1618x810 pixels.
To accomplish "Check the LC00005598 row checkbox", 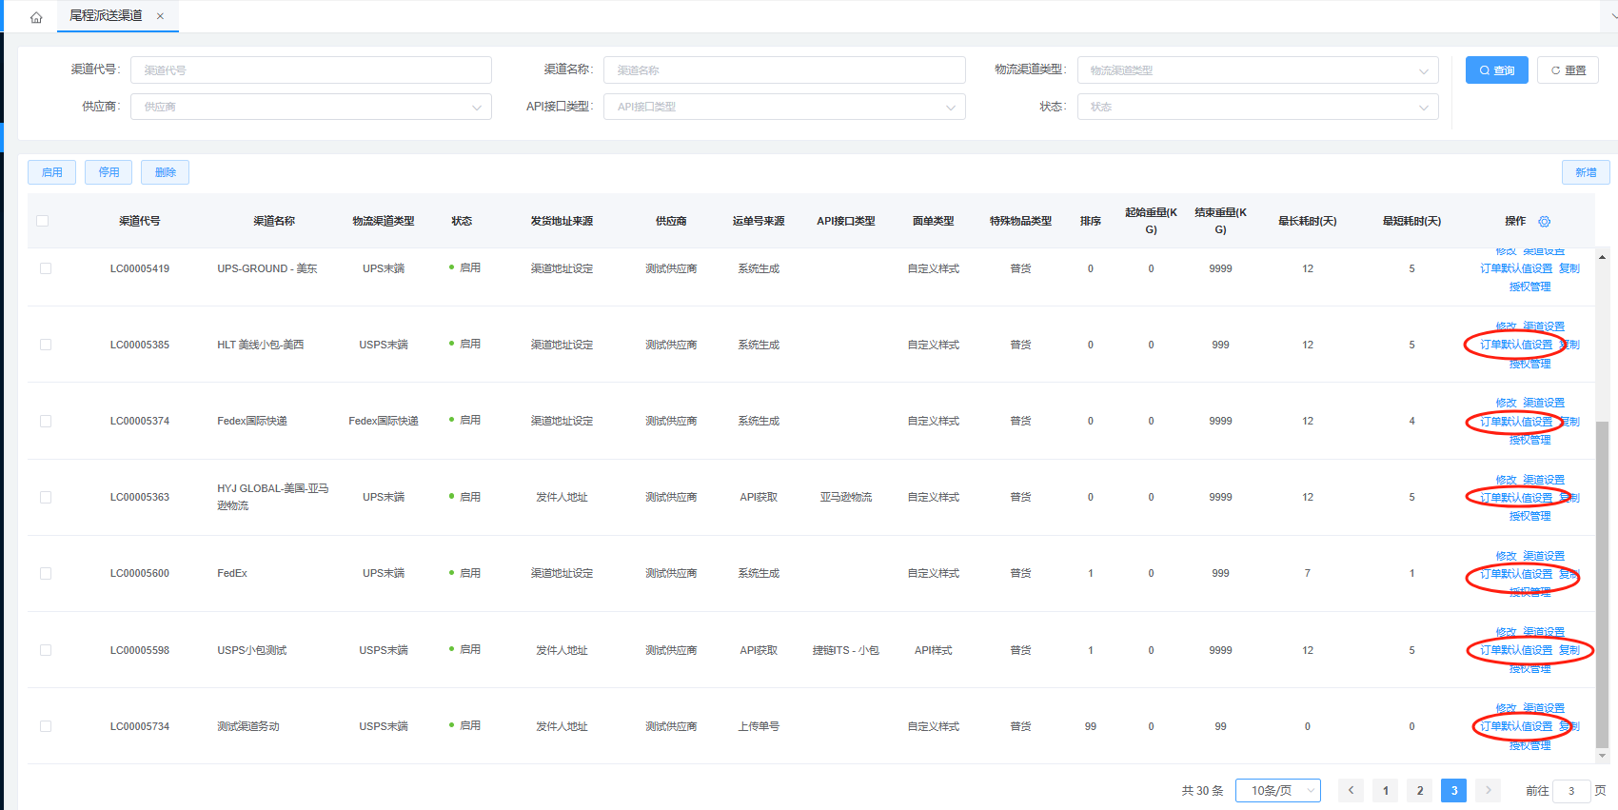I will click(46, 650).
